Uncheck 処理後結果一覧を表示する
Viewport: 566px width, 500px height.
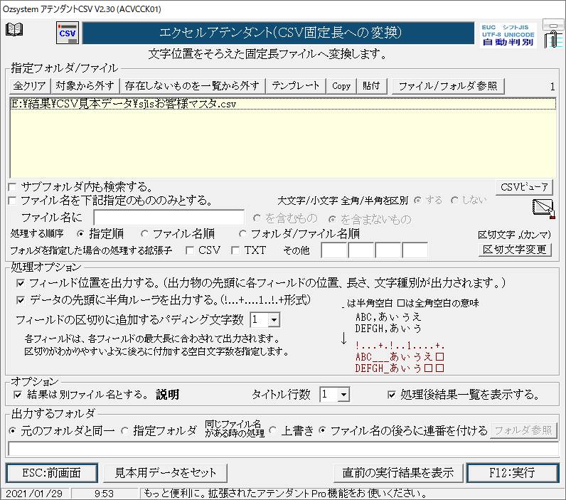coord(391,394)
